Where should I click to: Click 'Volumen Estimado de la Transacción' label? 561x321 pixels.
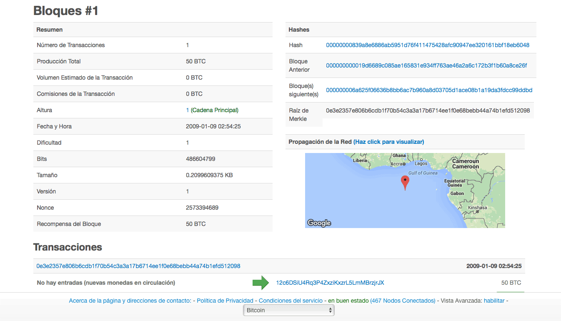[85, 78]
